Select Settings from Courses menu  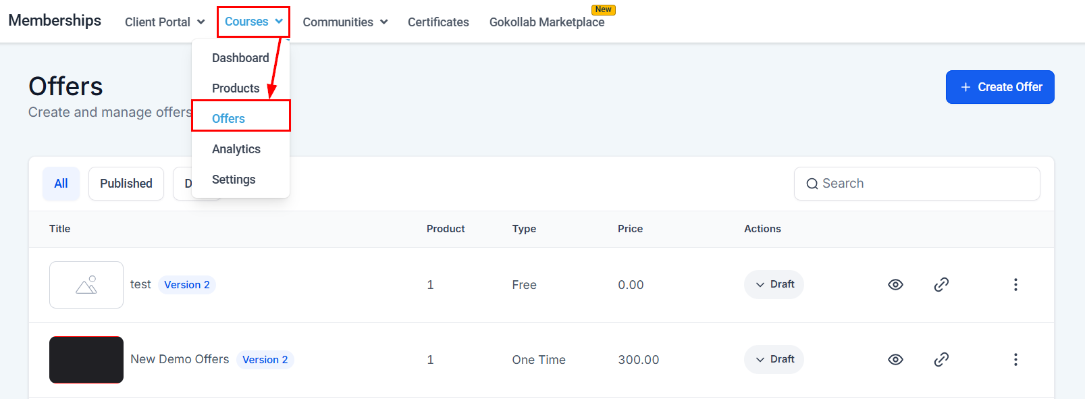tap(234, 180)
